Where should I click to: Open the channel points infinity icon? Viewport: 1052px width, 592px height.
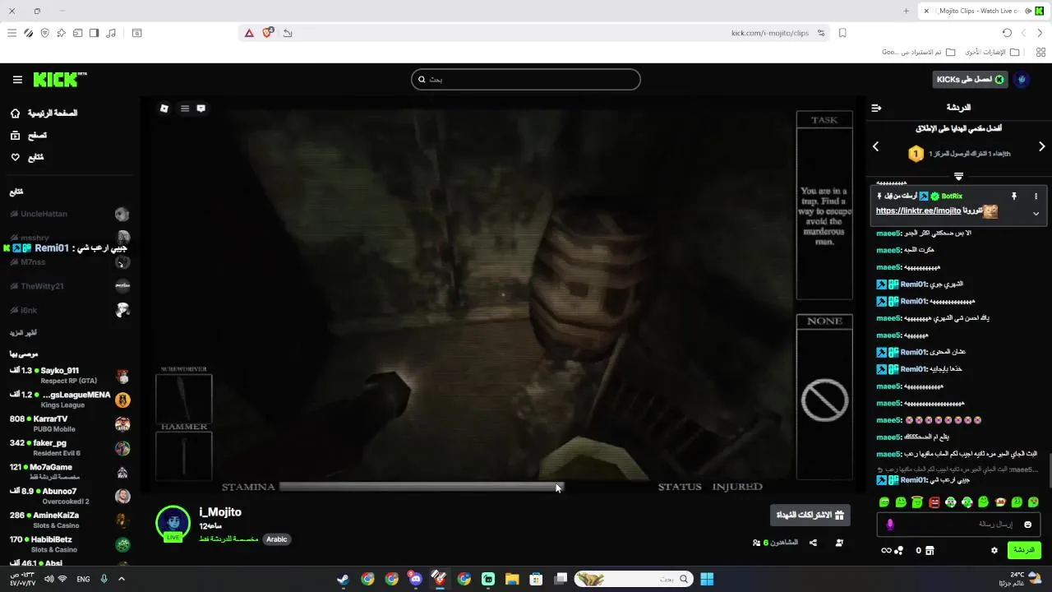[886, 550]
